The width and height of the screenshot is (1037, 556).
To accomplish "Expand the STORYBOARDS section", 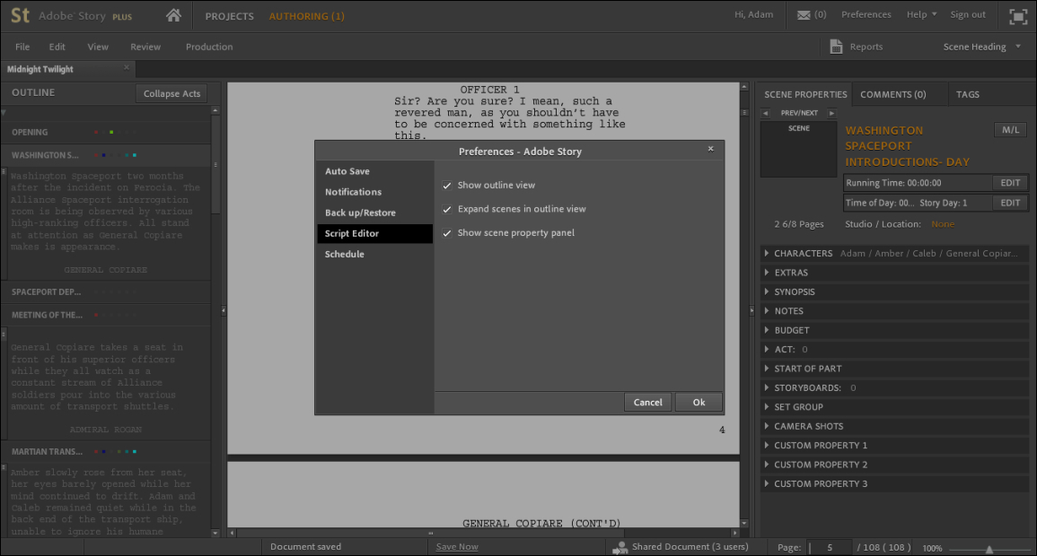I will click(767, 387).
